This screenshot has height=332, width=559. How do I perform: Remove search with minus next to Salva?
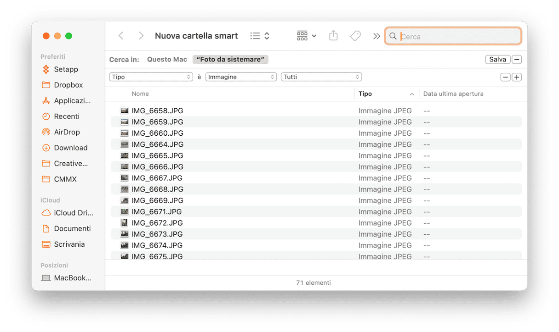click(517, 60)
